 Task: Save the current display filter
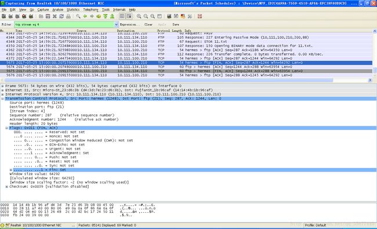pos(176,24)
